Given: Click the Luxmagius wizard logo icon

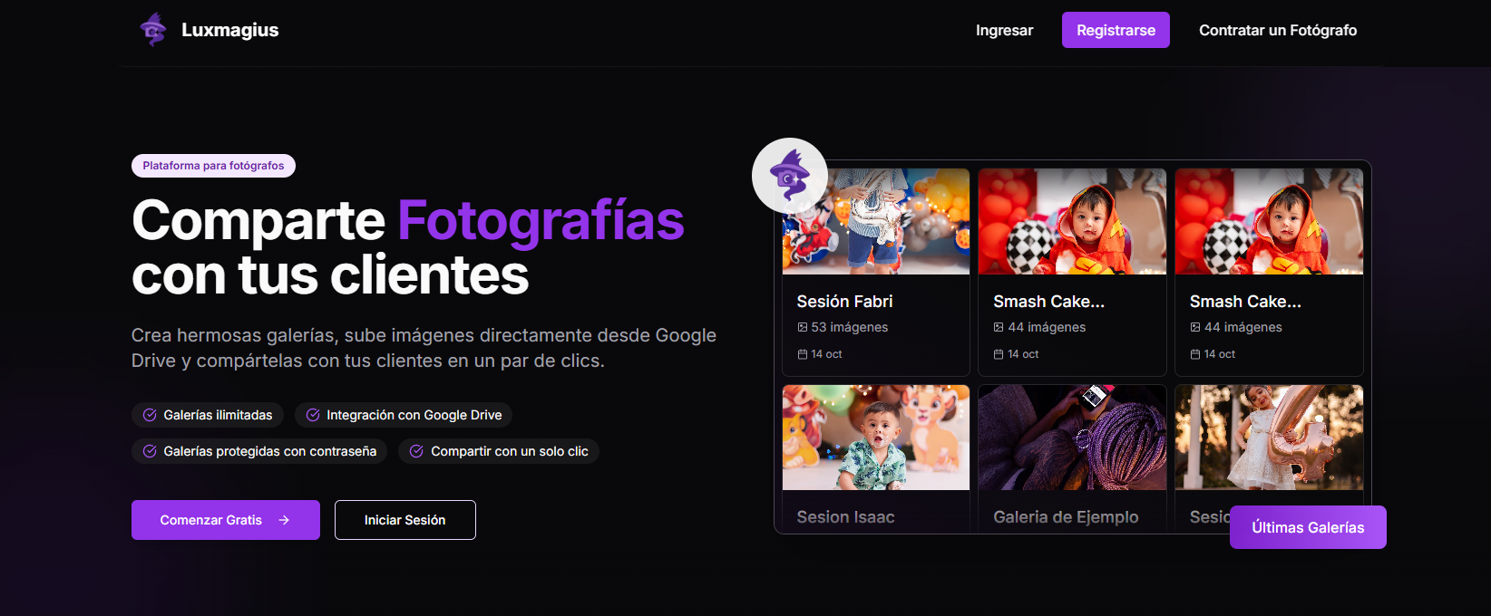Looking at the screenshot, I should pos(153,30).
